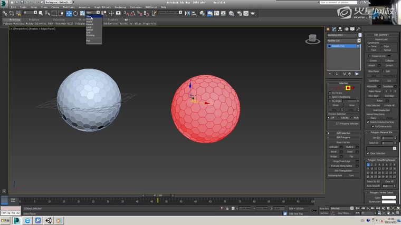Open the Modify panel tab icon
This screenshot has height=225, width=401.
pos(334,29)
